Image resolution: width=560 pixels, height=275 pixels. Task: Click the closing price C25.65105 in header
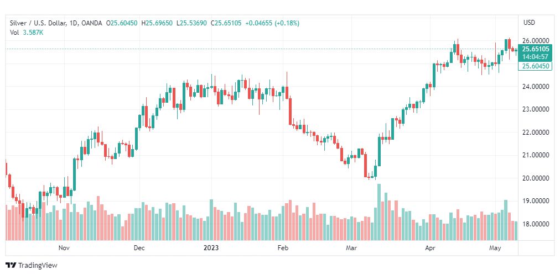point(226,23)
